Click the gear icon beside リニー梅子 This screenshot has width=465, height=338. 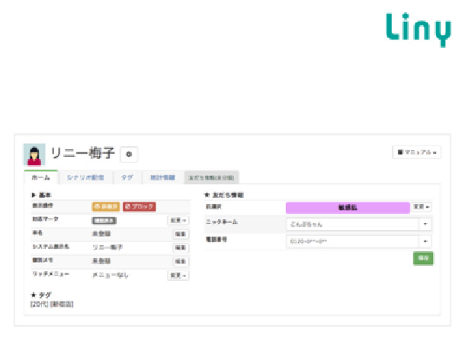coord(128,155)
